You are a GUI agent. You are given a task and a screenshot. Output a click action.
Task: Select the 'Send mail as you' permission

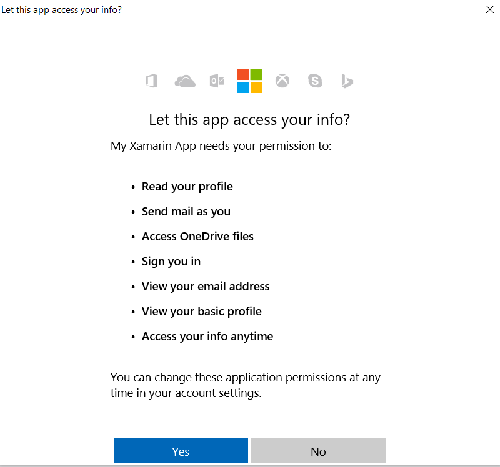pyautogui.click(x=186, y=212)
